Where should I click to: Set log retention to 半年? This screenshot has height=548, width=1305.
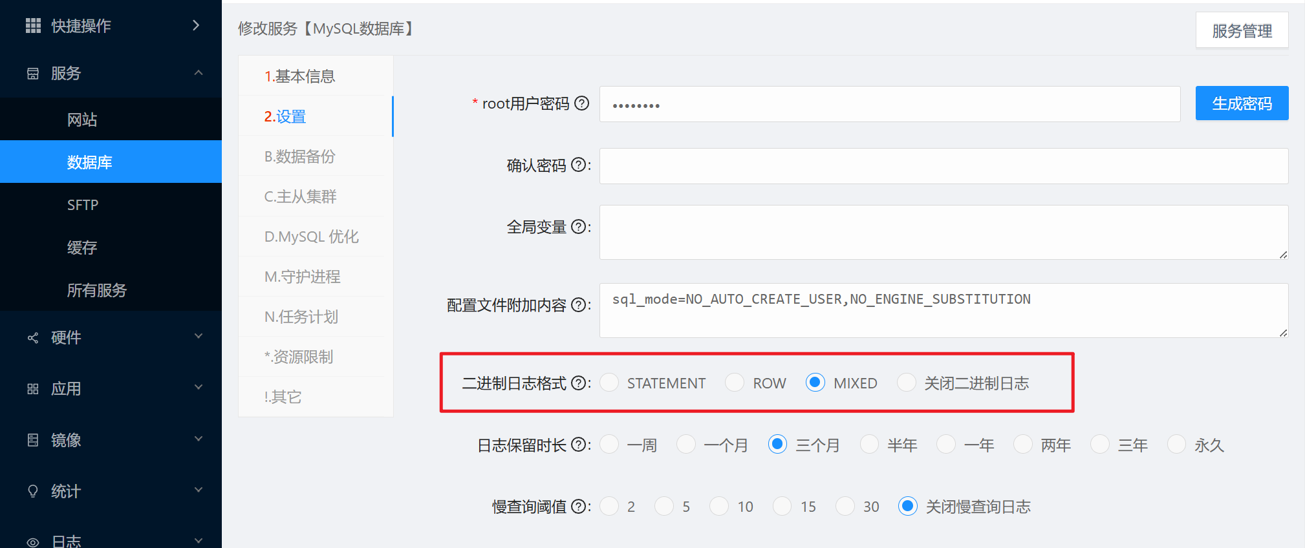tap(869, 445)
